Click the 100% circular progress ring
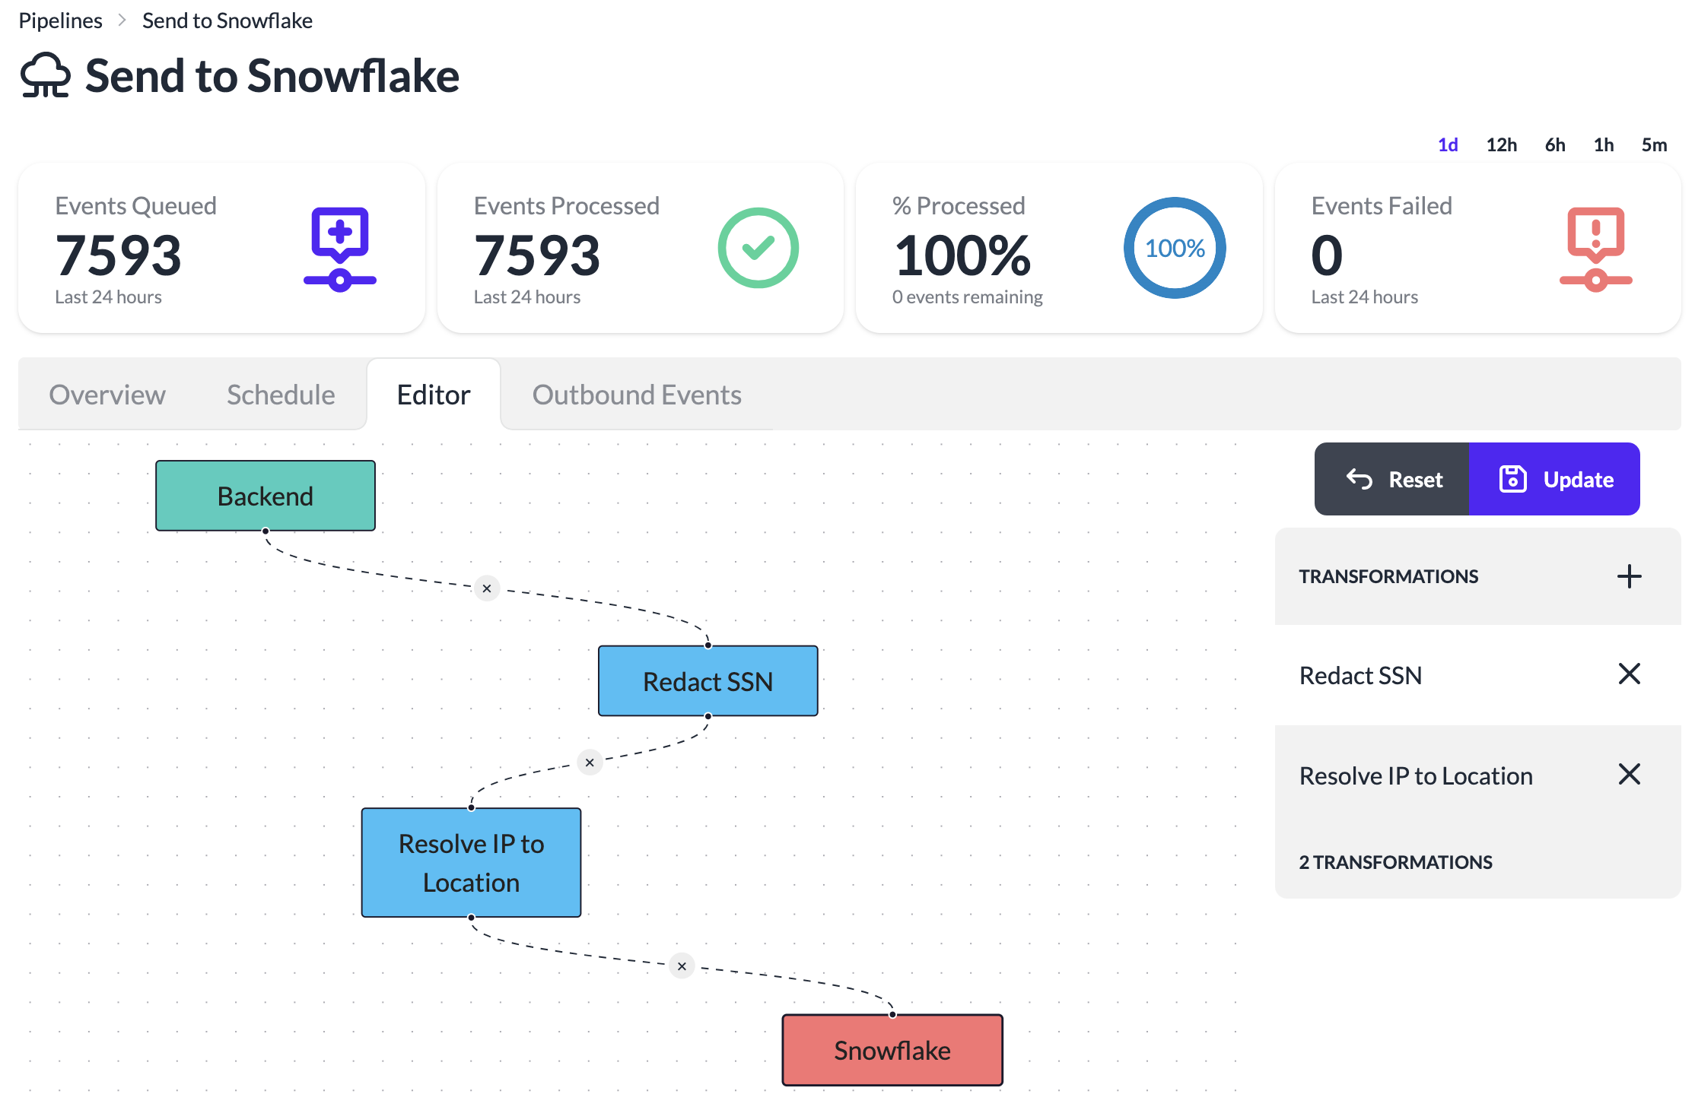 1175,248
